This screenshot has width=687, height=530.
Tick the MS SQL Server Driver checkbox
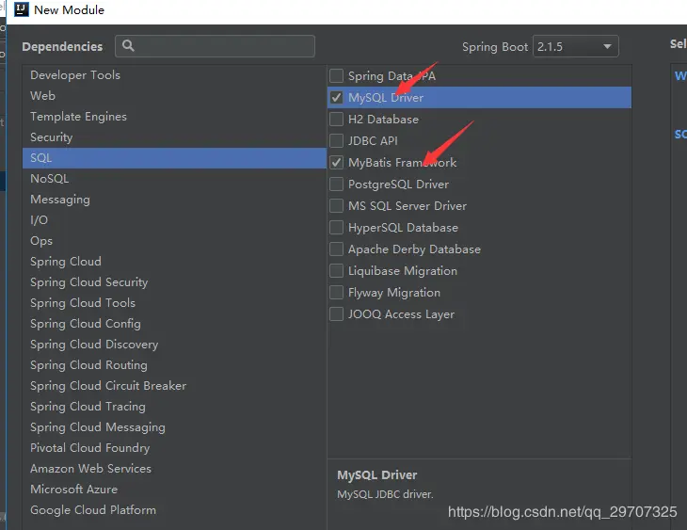tap(336, 205)
